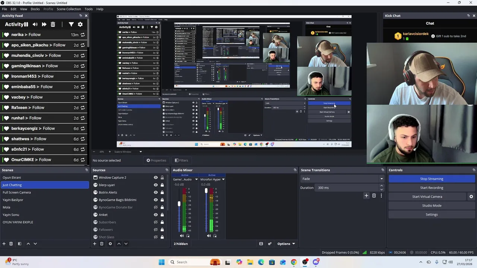The height and width of the screenshot is (268, 477).
Task: Open Activity Feed settings gear
Action: 80,24
